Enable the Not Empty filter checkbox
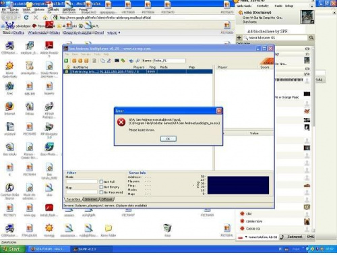The height and width of the screenshot is (255, 337). 101,187
